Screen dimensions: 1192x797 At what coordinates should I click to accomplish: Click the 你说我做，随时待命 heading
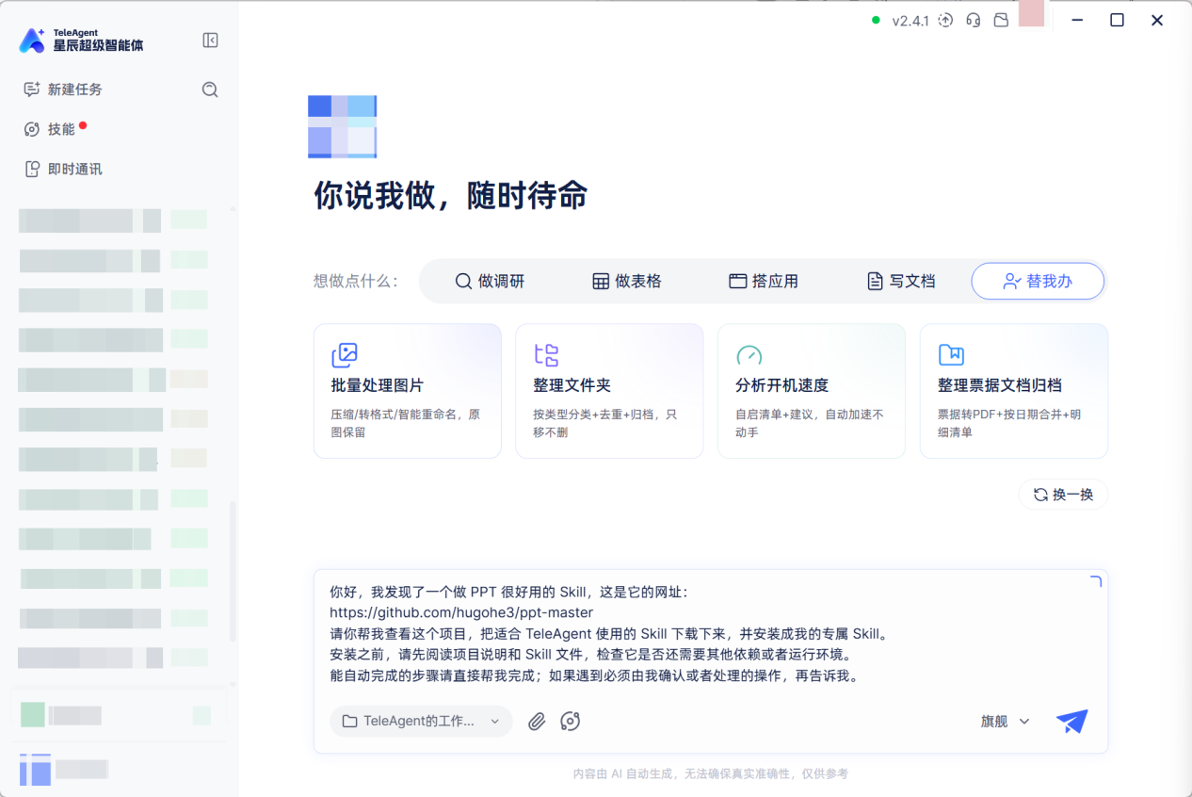click(451, 196)
